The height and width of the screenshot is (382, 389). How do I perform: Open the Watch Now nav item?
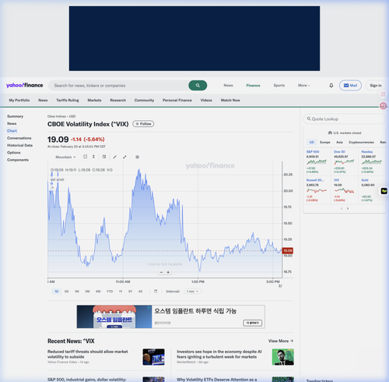[230, 100]
